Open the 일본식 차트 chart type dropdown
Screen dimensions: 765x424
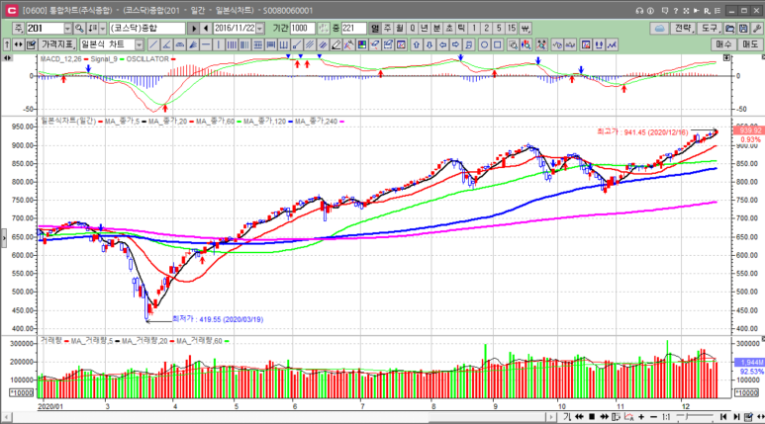pos(140,44)
